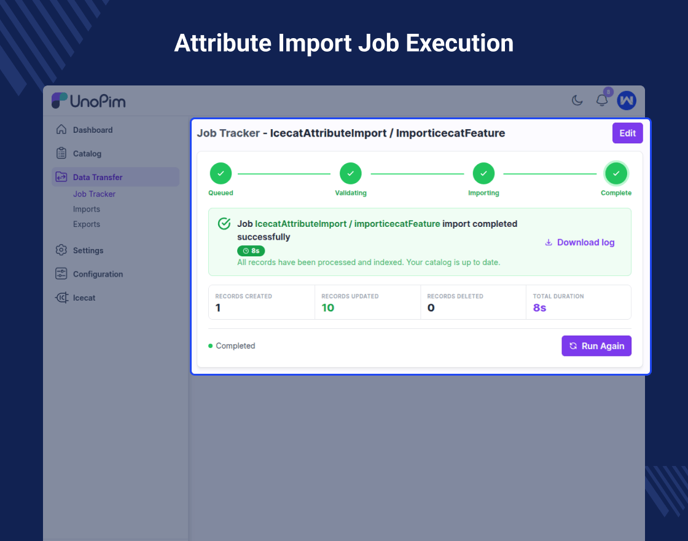Go to Job Tracker submenu

click(94, 194)
